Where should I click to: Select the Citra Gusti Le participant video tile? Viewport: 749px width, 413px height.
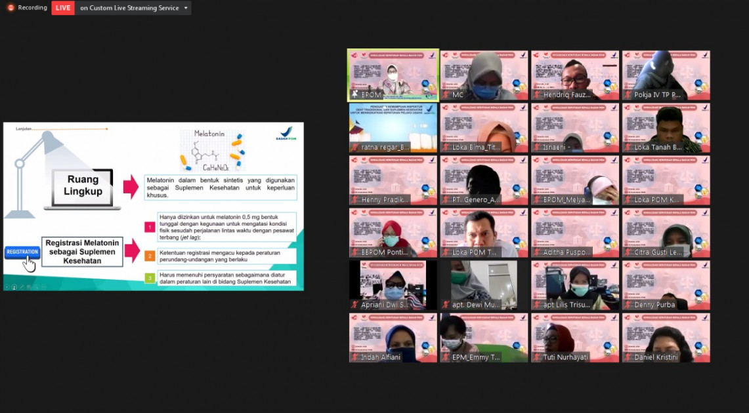pyautogui.click(x=666, y=232)
